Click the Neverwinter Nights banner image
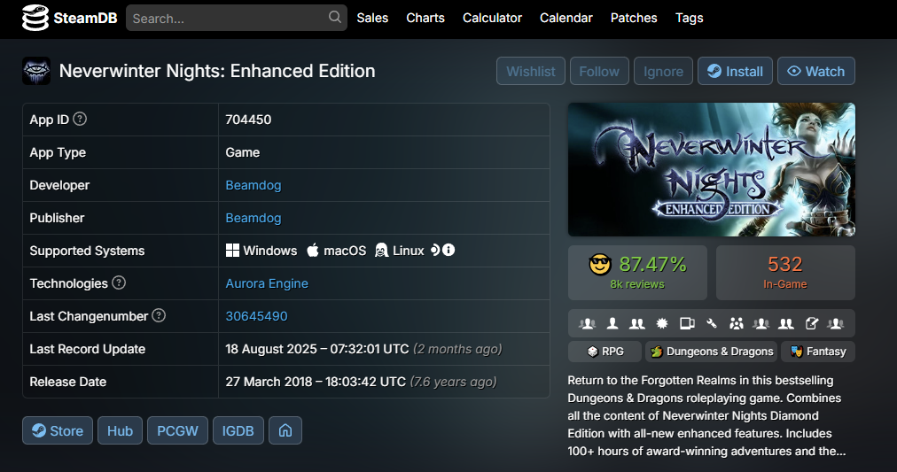Image resolution: width=897 pixels, height=472 pixels. click(x=712, y=170)
